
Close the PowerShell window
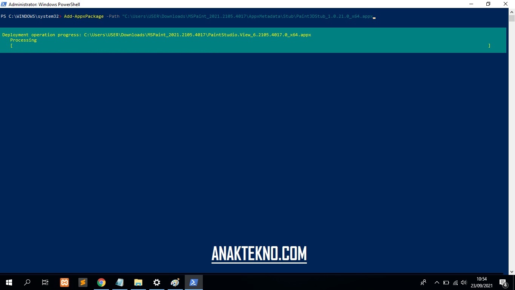(x=506, y=4)
